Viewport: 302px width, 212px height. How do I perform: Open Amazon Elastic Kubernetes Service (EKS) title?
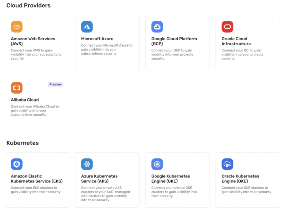point(37,178)
